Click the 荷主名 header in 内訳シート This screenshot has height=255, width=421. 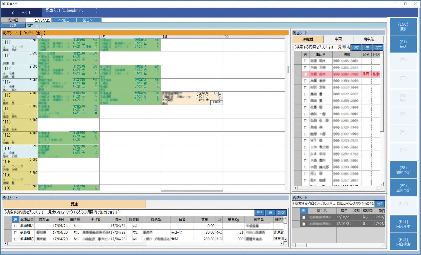(x=322, y=211)
